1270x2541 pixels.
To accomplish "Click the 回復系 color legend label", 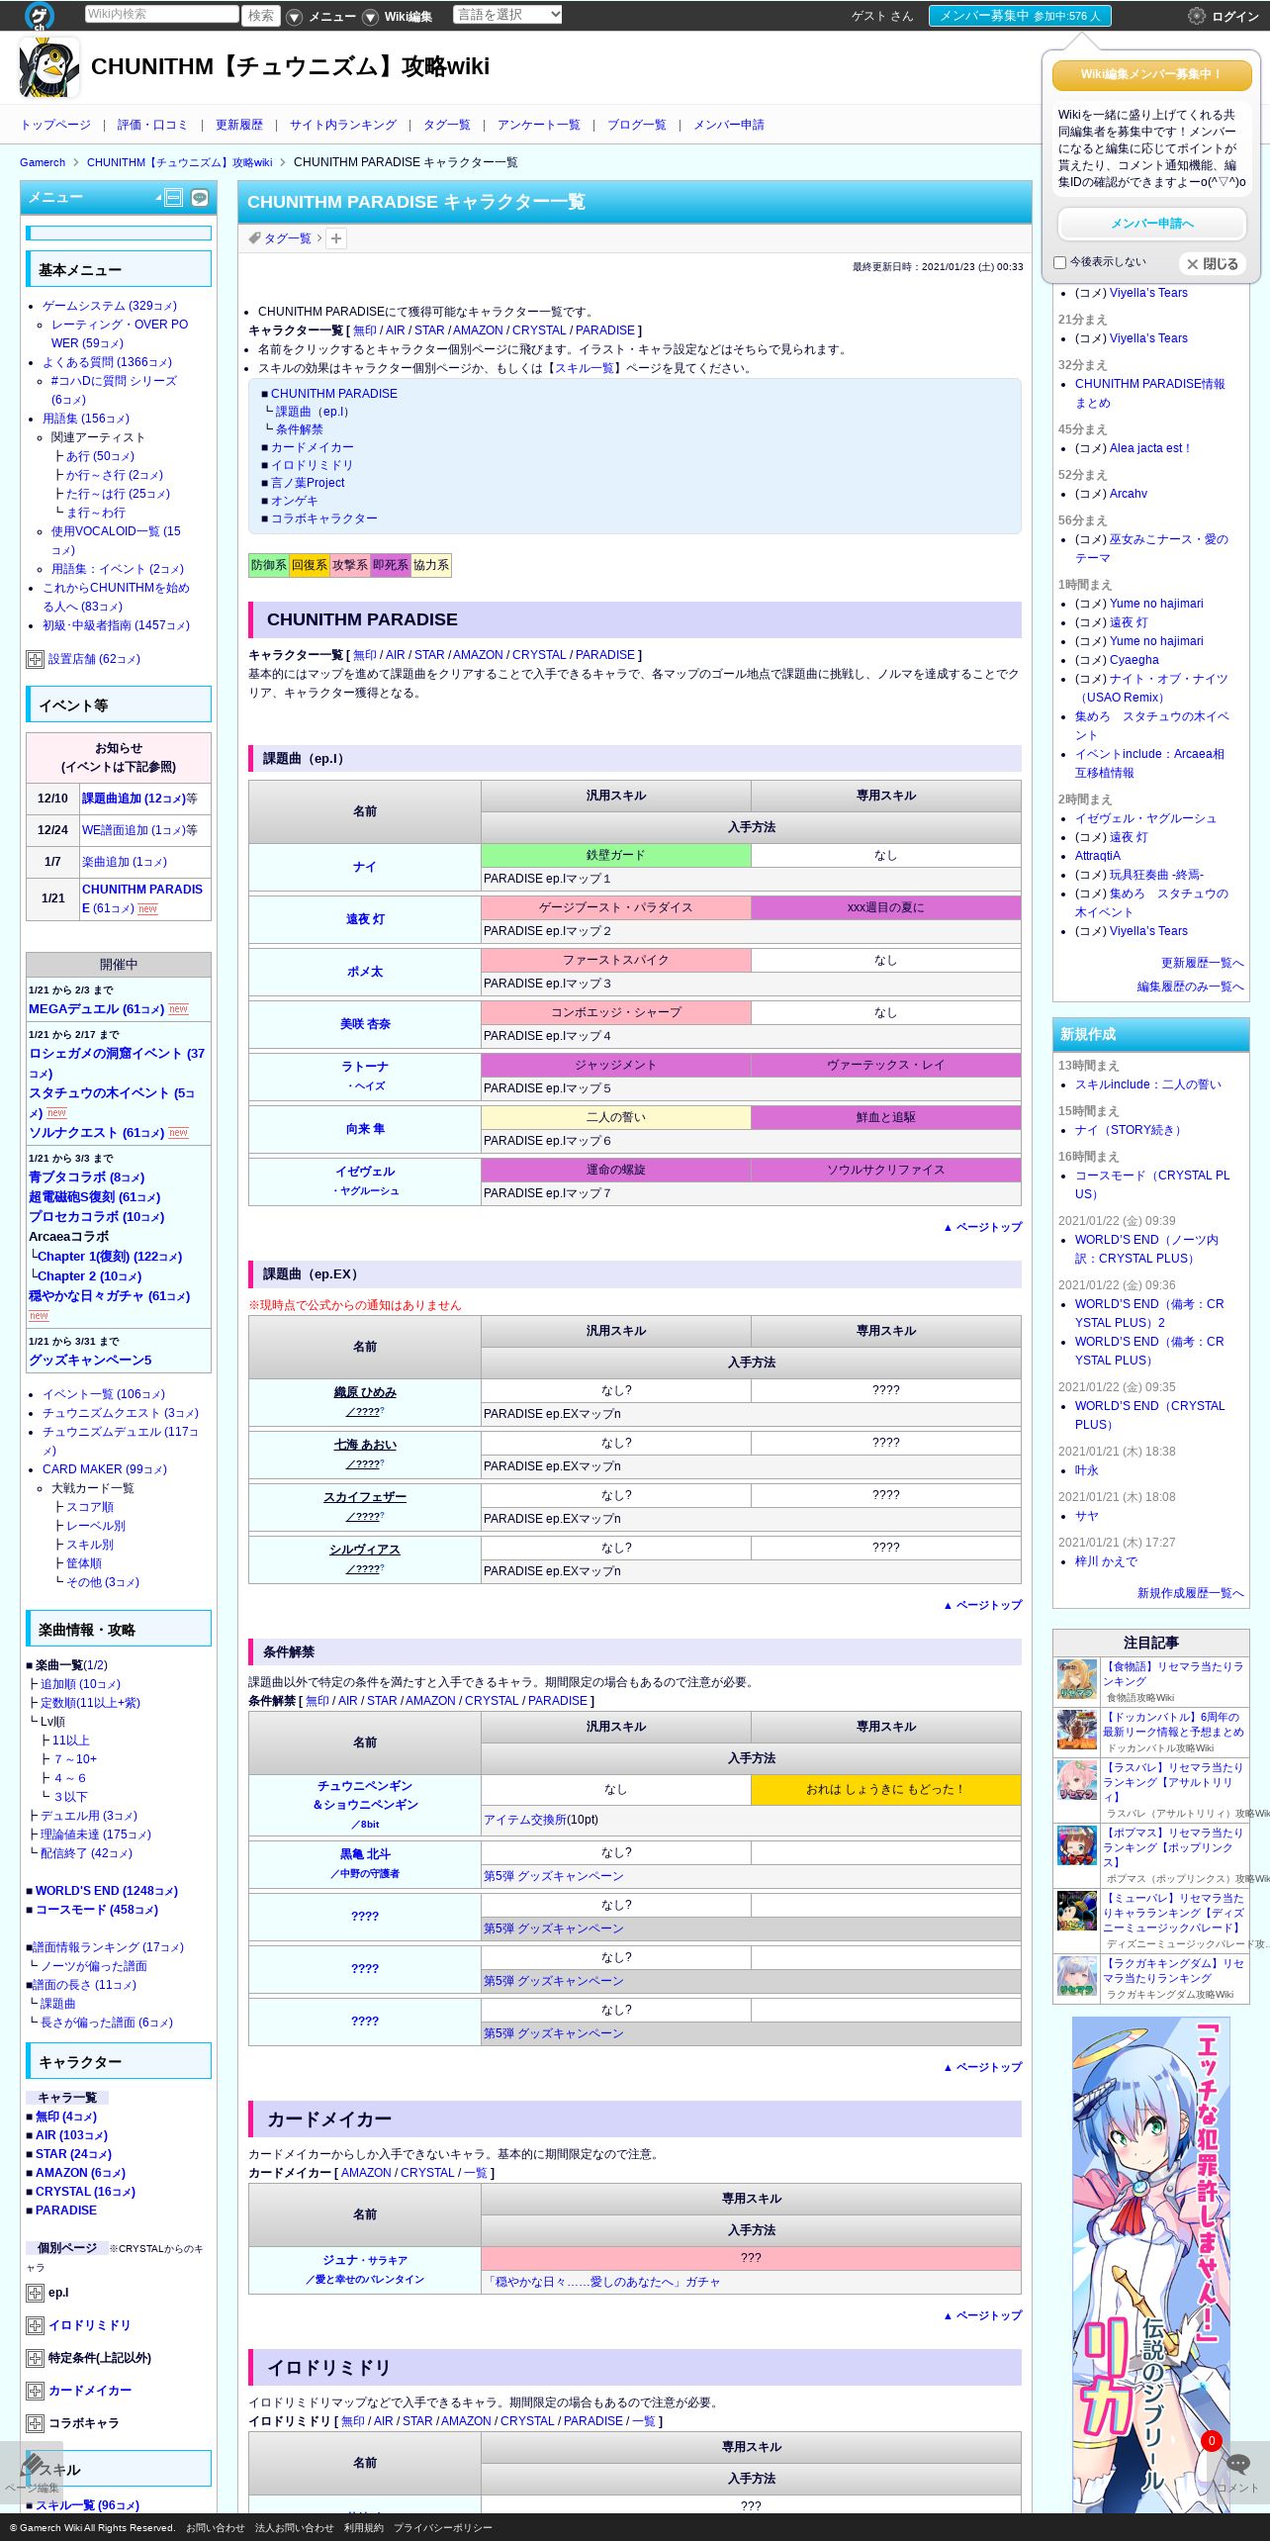I will pos(309,565).
